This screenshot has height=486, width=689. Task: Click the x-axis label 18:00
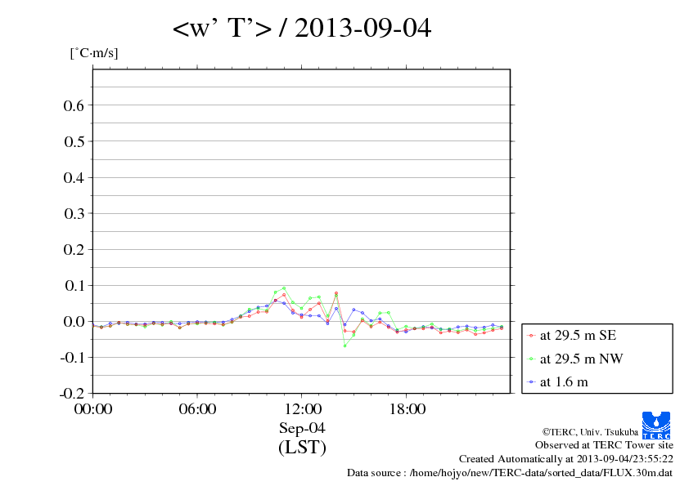[407, 408]
